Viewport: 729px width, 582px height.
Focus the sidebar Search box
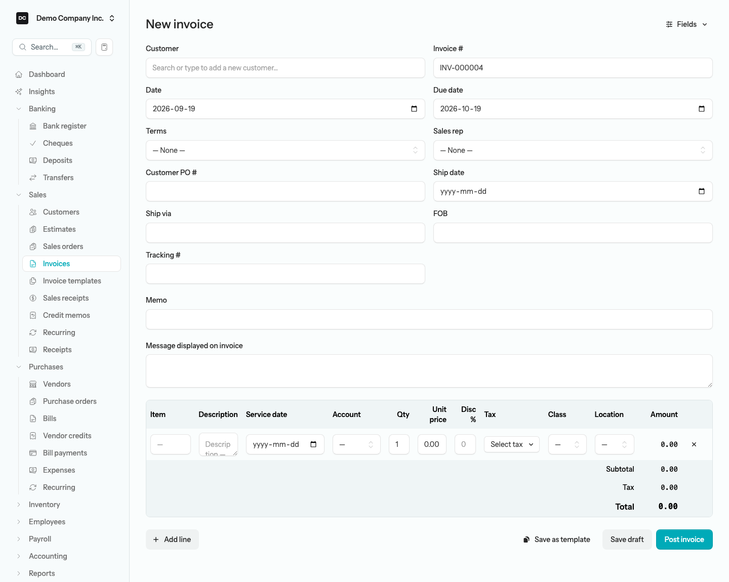point(52,47)
